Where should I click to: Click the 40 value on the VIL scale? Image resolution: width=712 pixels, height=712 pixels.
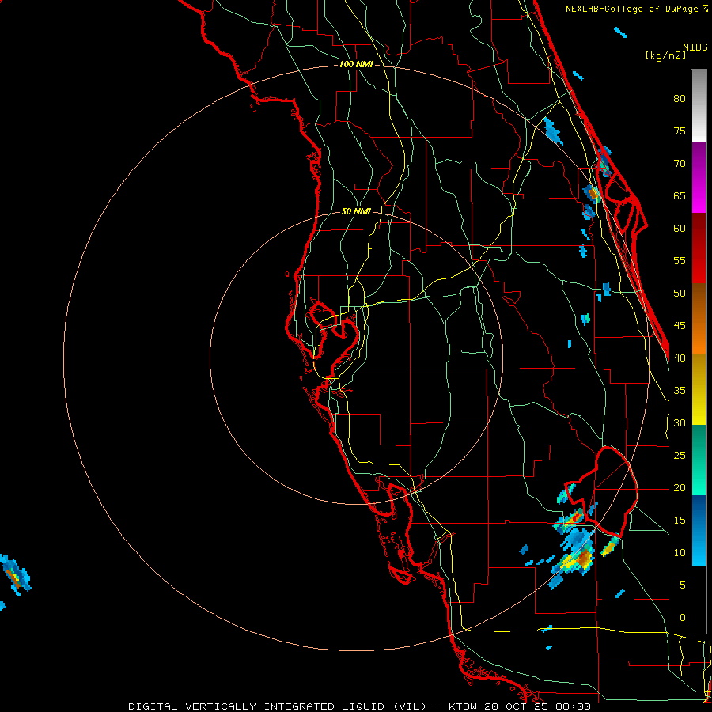[680, 358]
